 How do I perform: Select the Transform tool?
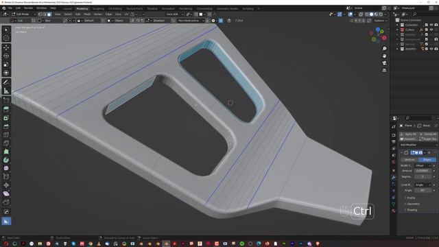coord(6,73)
